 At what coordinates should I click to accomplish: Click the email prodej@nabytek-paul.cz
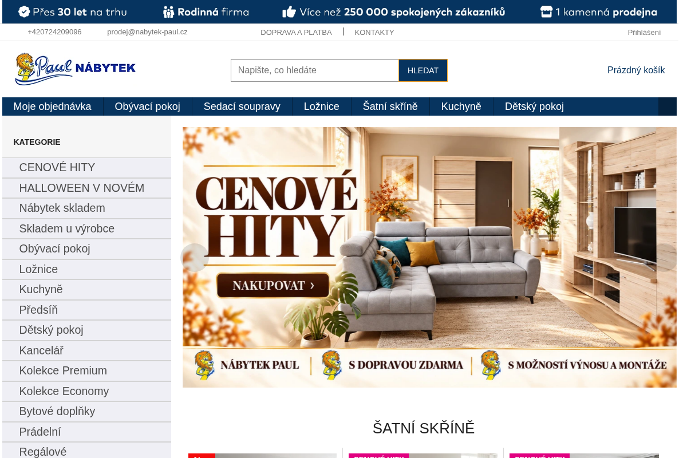147,32
